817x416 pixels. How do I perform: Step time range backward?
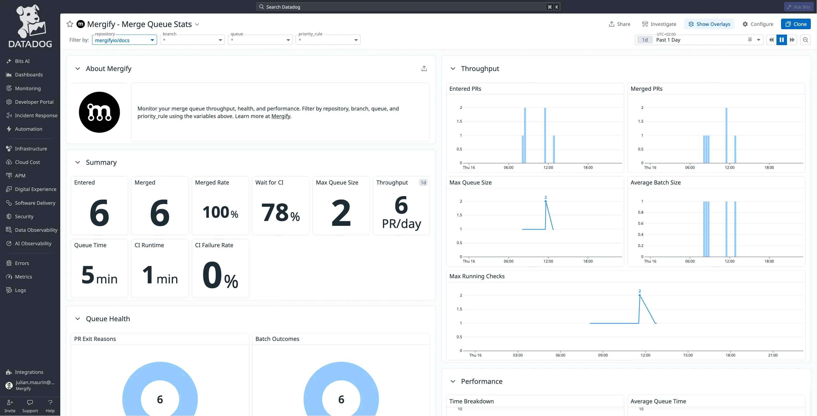[x=771, y=40]
